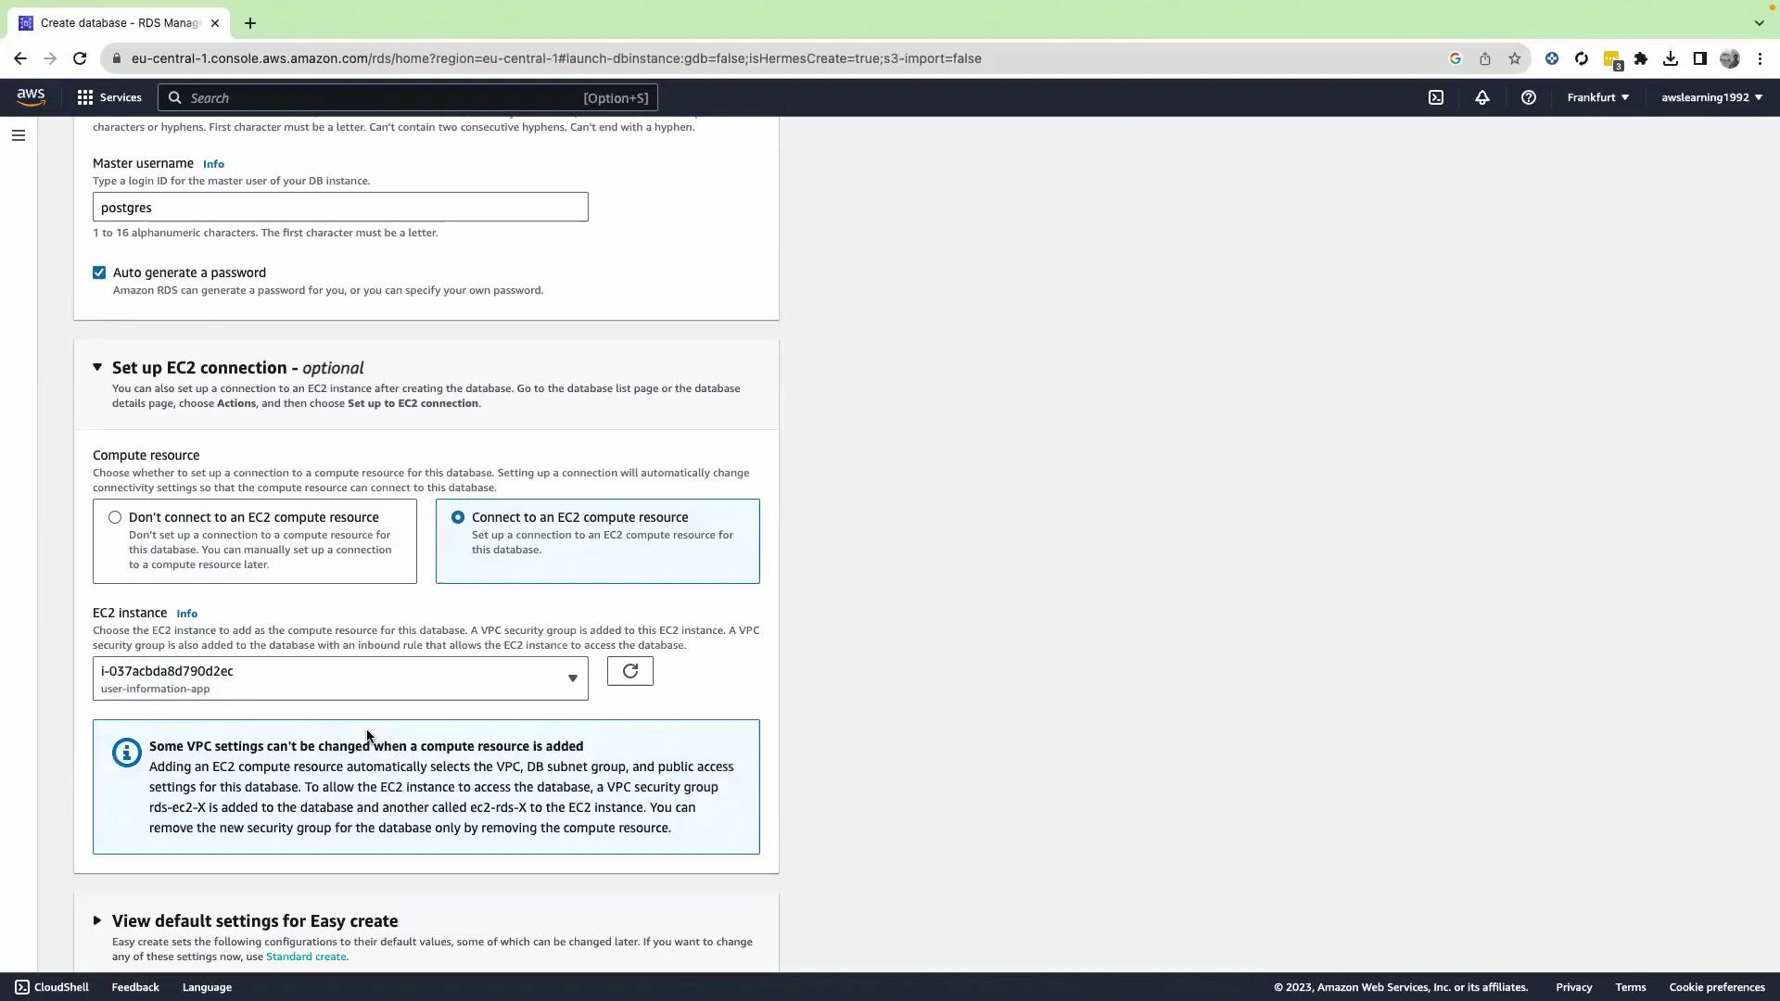Screen dimensions: 1780x1001
Task: Open the AWS help question mark icon
Action: click(1528, 97)
